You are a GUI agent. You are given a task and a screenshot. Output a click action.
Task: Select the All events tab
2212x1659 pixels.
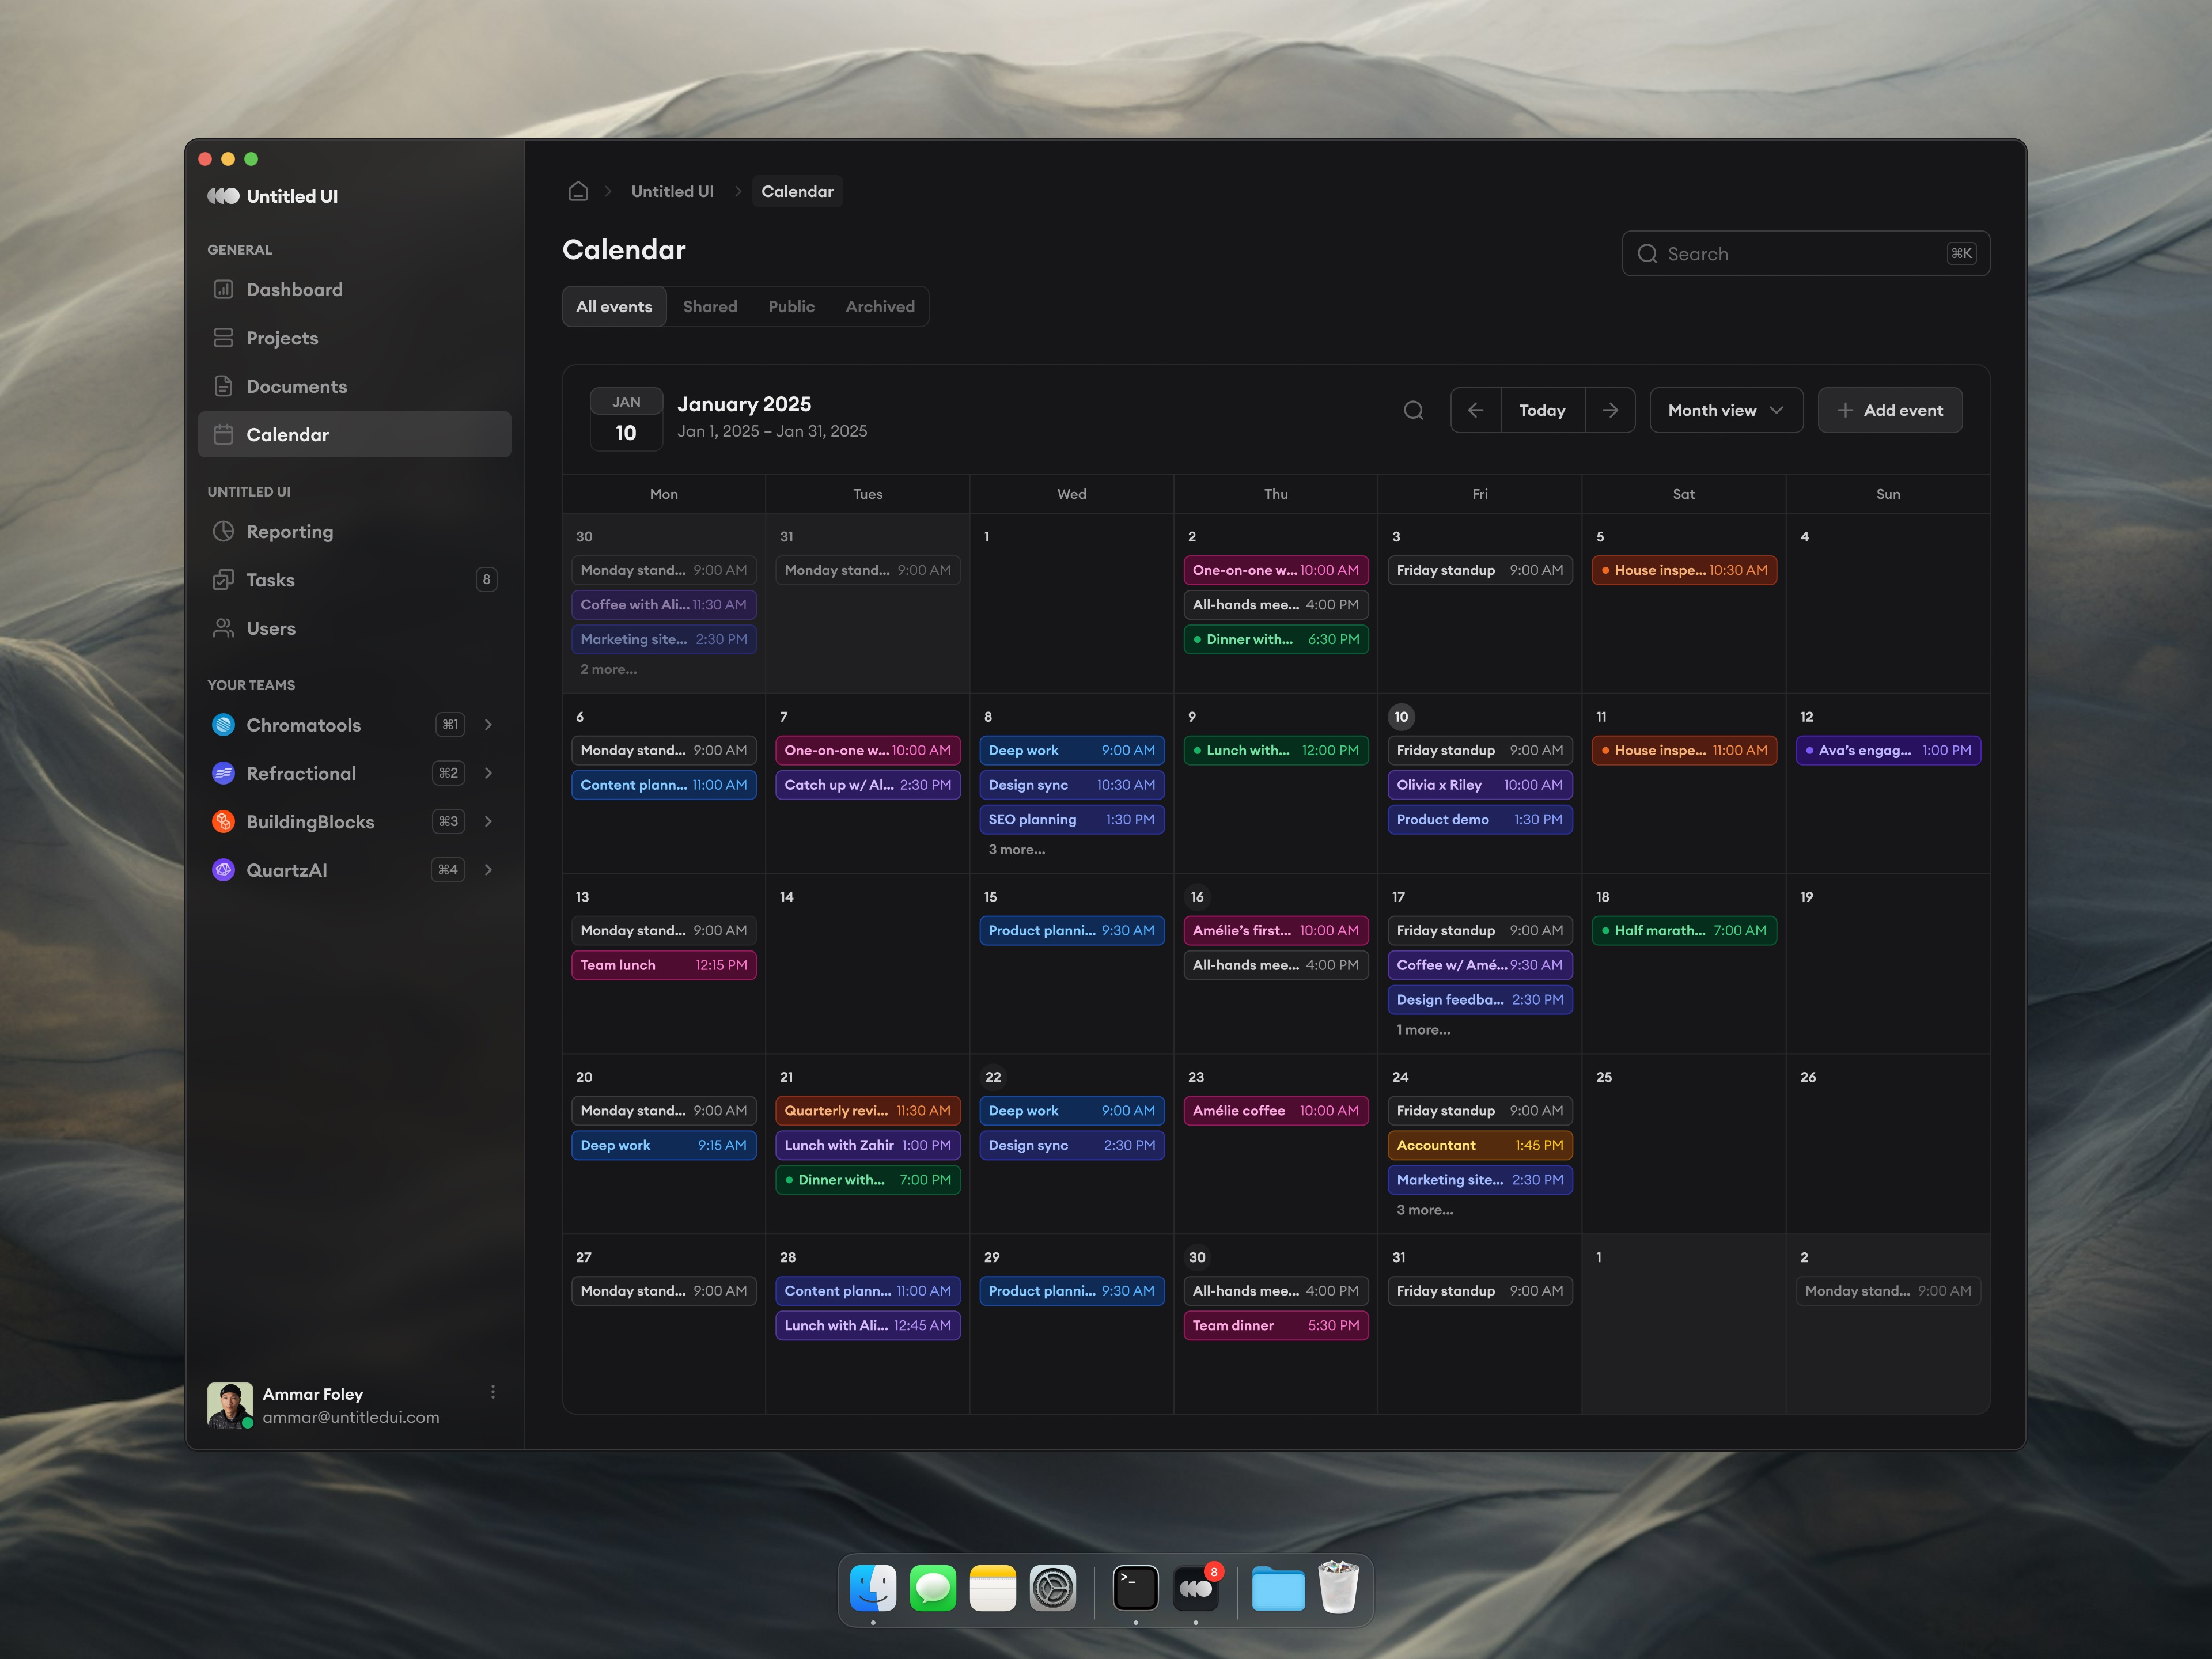click(614, 307)
